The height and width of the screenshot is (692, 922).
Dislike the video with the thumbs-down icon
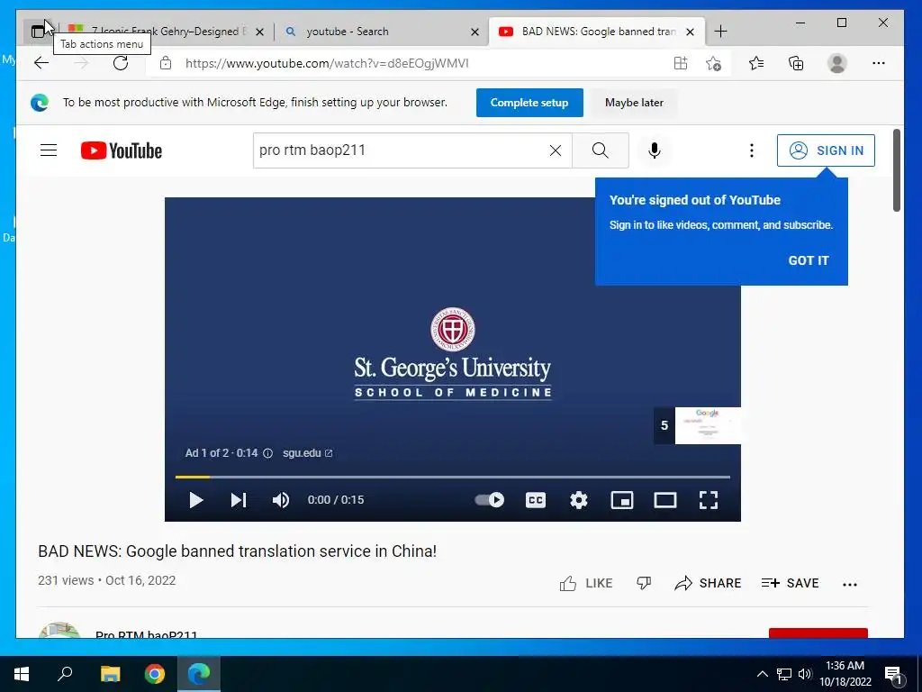[x=644, y=583]
